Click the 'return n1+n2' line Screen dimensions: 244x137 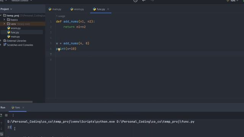74,27
